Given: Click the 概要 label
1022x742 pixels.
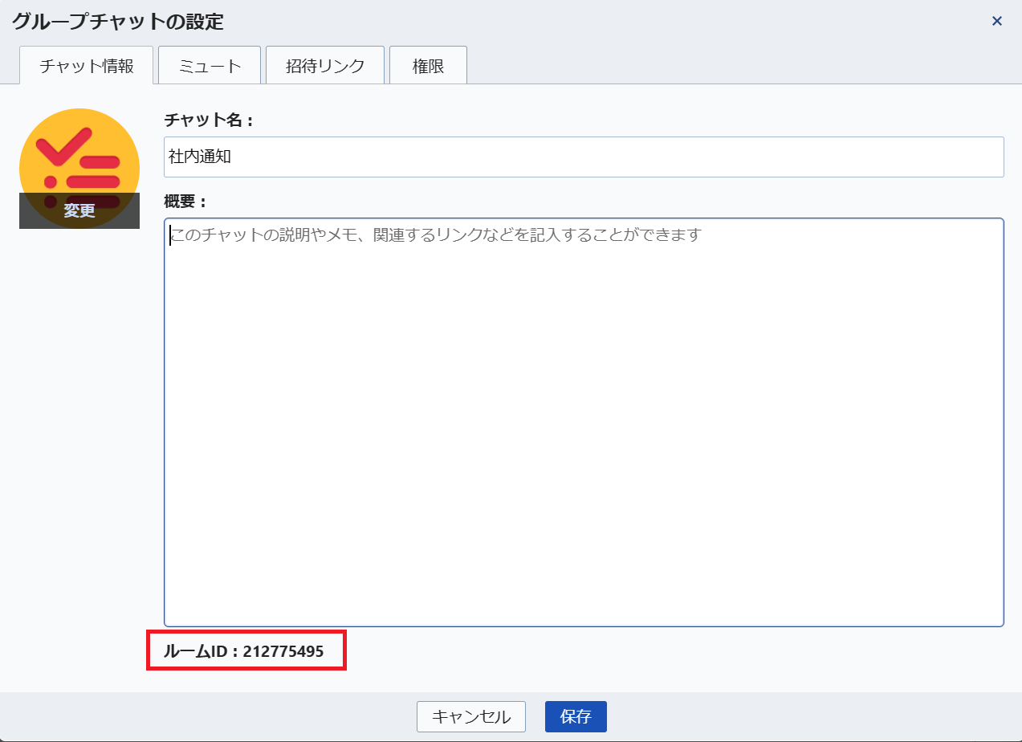Looking at the screenshot, I should [x=185, y=201].
